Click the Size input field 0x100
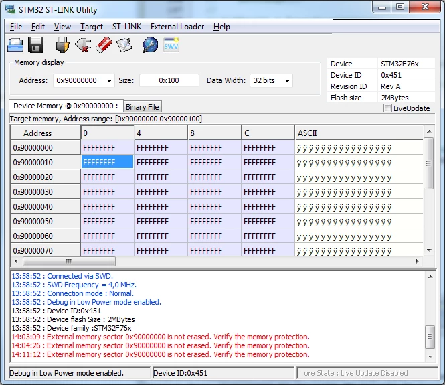Viewport: 445px width, 385px height. pos(169,80)
